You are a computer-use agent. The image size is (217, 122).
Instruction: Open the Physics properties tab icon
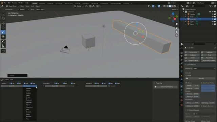tap(182, 86)
